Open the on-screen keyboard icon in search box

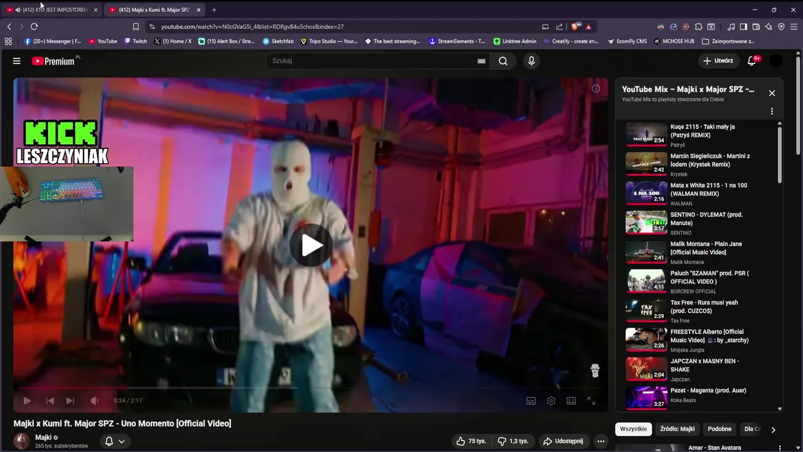click(x=481, y=61)
